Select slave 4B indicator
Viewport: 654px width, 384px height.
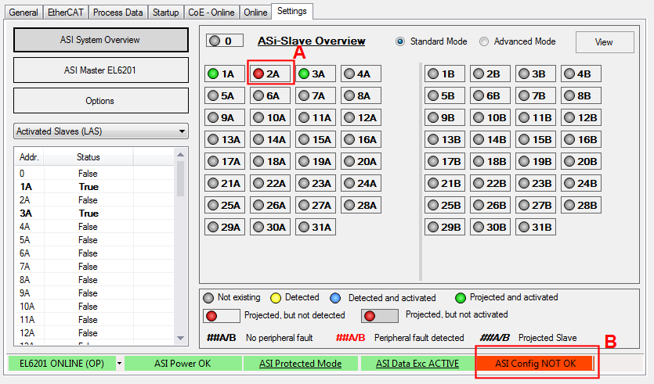coord(581,74)
